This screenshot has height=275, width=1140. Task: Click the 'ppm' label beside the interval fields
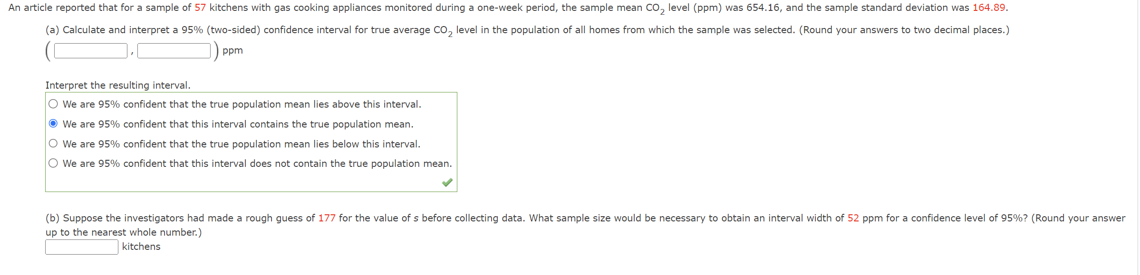click(x=232, y=51)
